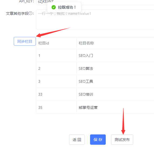The width and height of the screenshot is (154, 149).
Task: Select the SEO工具 category cell
Action: tap(115, 81)
